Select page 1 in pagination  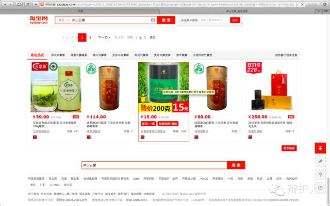coord(82,38)
